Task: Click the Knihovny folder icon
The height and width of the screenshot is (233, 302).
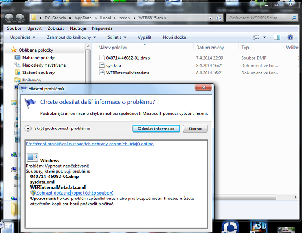Action: (18, 80)
